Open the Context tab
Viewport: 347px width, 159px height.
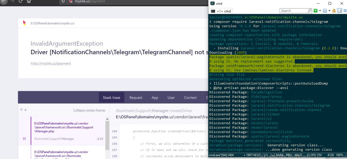tap(190, 98)
